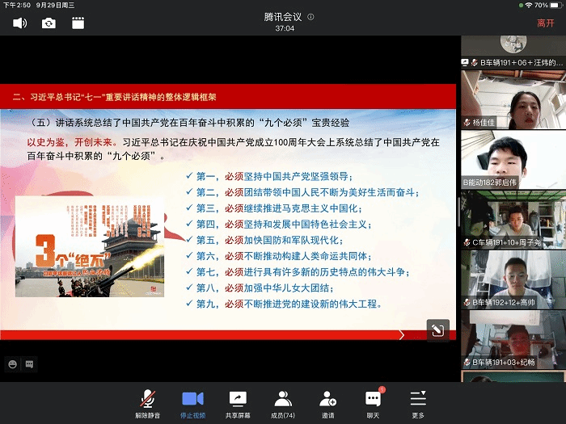
Task: Select B能动182郭启伟 video thumbnail
Action: click(513, 158)
